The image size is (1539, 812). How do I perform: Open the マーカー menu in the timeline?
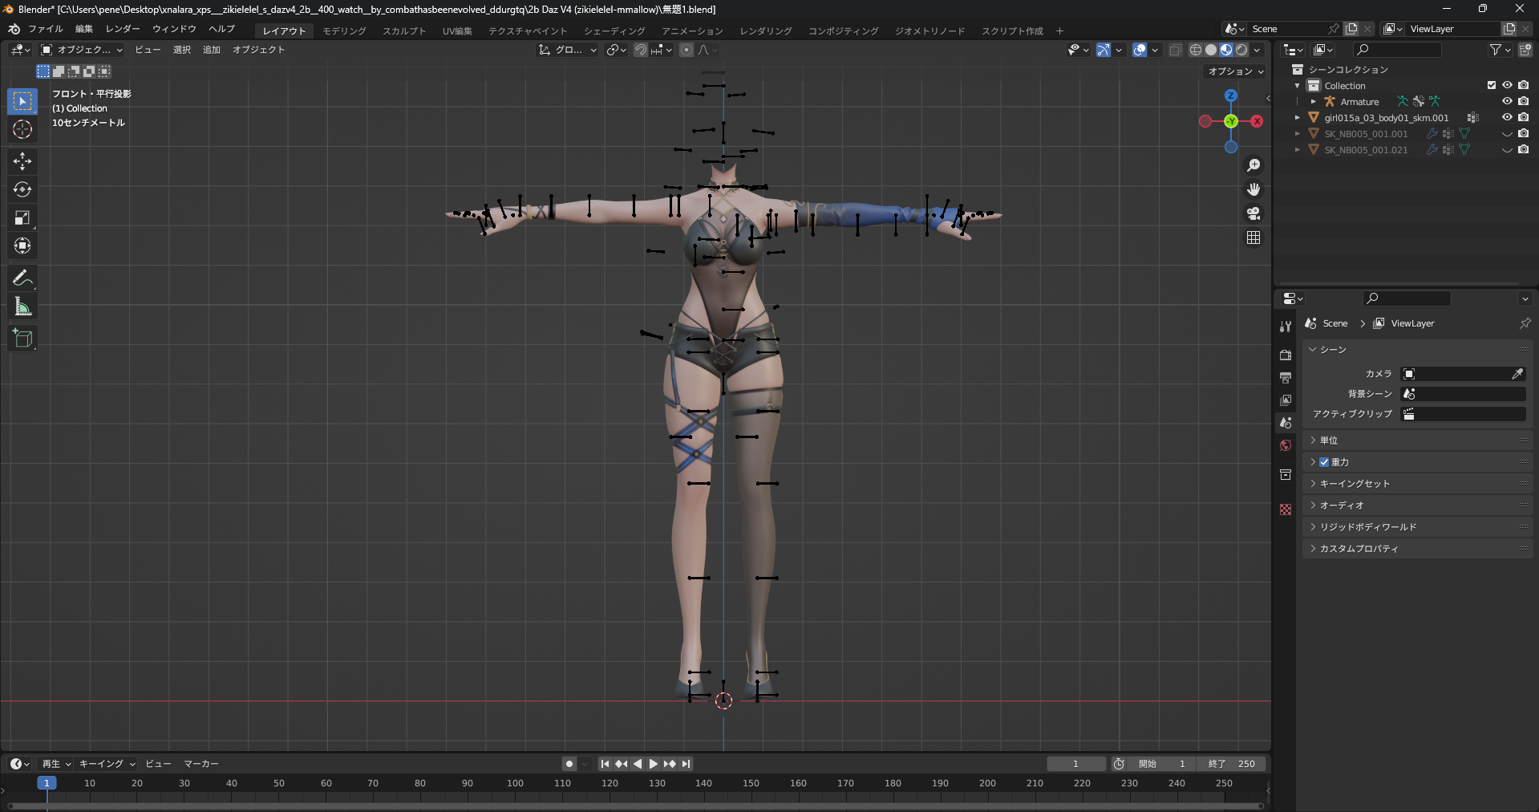click(201, 764)
